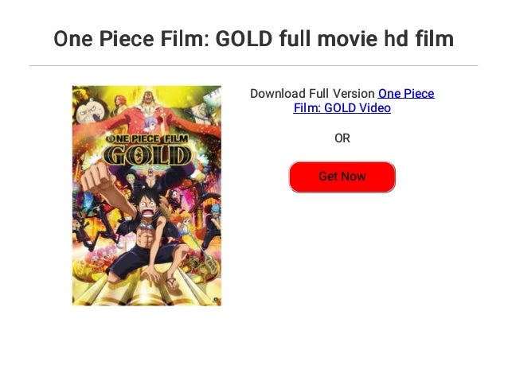Screen dimensions: 508x381
Task: Click the word 'Film:' in the hyperlink's second line
Action: pyautogui.click(x=307, y=108)
